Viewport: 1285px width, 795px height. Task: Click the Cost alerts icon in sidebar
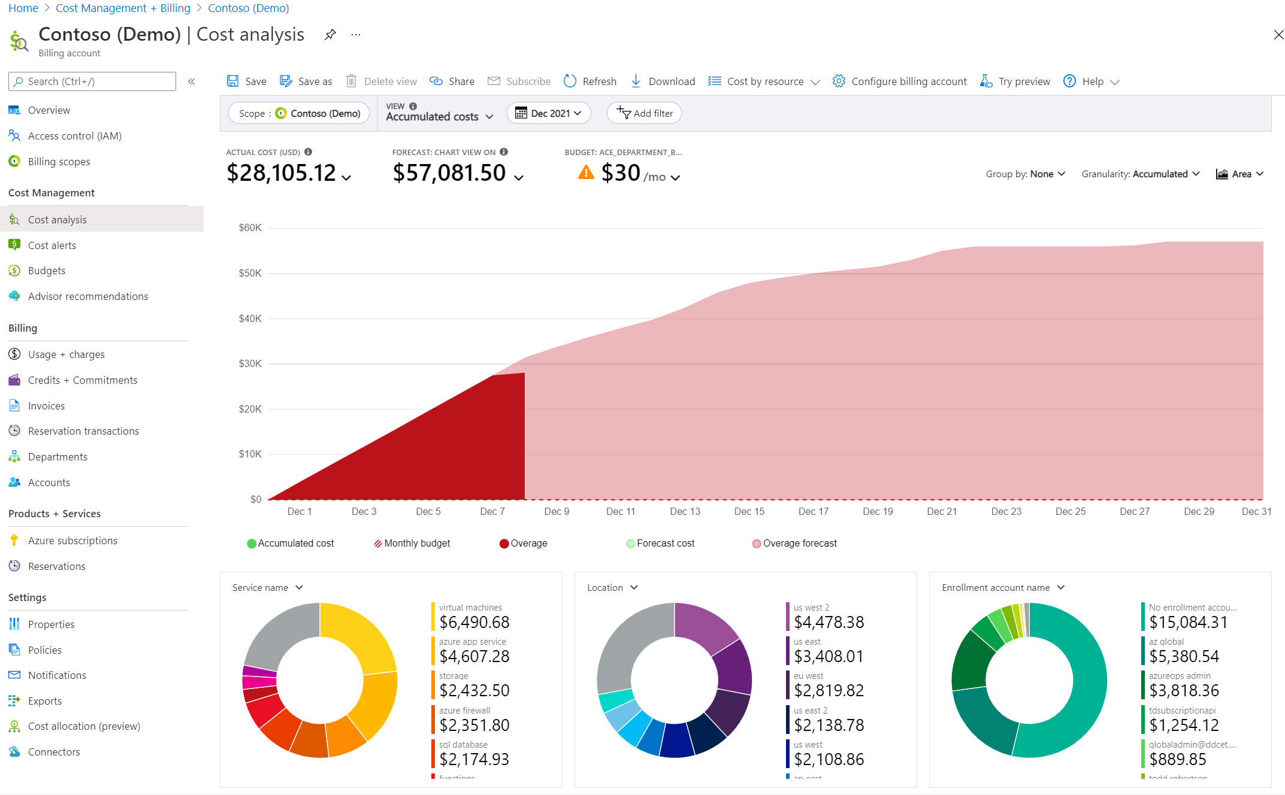click(x=14, y=244)
